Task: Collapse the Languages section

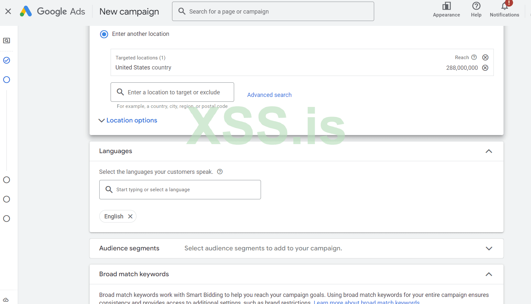Action: tap(489, 151)
